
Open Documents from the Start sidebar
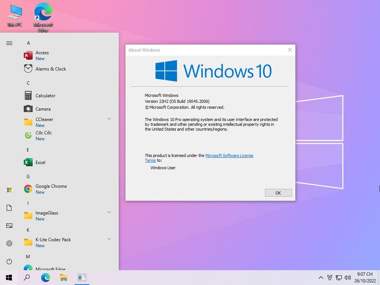pos(9,208)
